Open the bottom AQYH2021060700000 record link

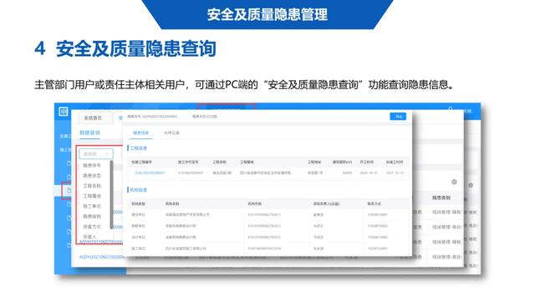(101, 257)
